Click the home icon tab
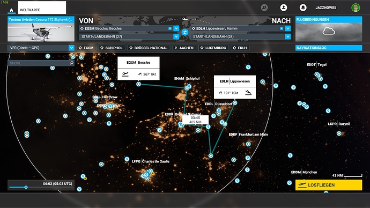The width and height of the screenshot is (370, 208). tap(11, 10)
